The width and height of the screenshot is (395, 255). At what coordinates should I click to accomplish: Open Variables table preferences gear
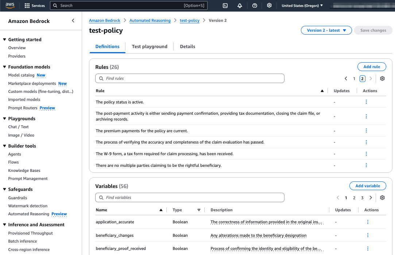click(x=382, y=197)
